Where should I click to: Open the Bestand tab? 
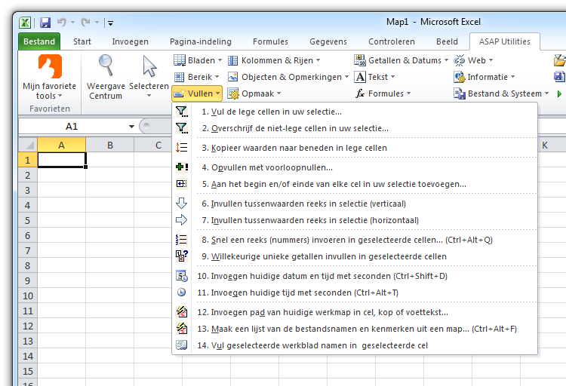39,41
